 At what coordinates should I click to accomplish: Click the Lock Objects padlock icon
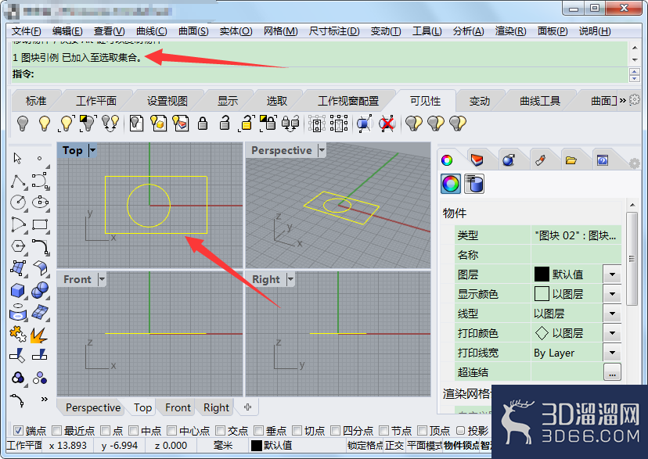tap(203, 123)
